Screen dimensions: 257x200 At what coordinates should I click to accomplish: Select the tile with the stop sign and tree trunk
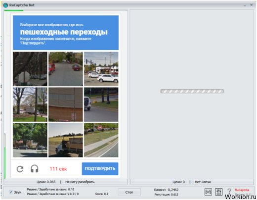tap(30, 69)
